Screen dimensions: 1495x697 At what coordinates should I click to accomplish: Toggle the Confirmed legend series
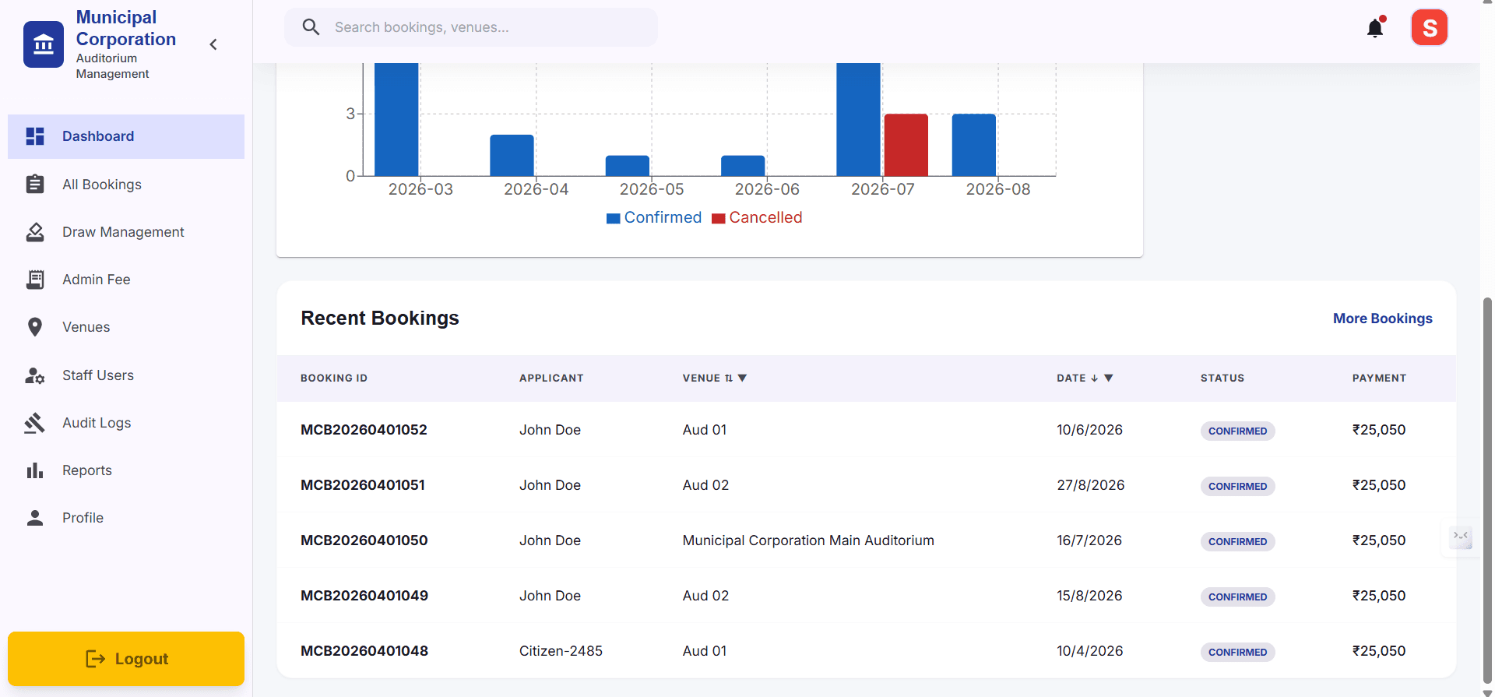pyautogui.click(x=654, y=217)
